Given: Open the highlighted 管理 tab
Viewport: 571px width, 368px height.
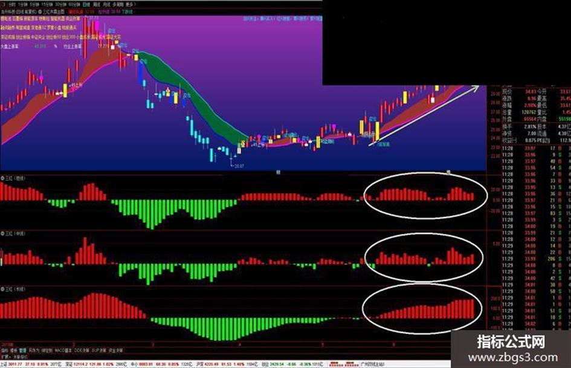Looking at the screenshot, I should pyautogui.click(x=23, y=350).
